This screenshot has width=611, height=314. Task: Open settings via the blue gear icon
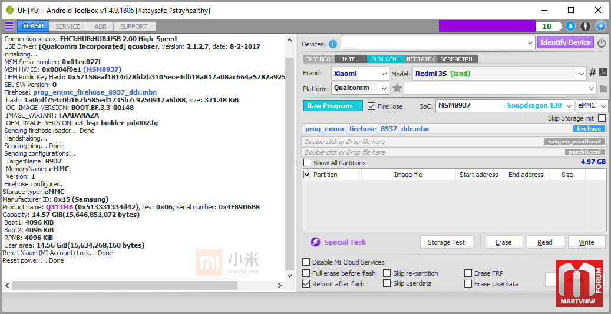click(x=600, y=26)
